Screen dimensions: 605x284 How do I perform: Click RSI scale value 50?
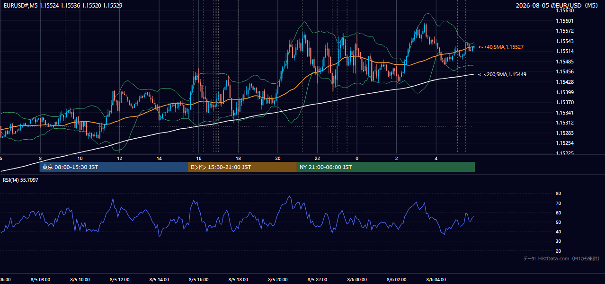558,222
